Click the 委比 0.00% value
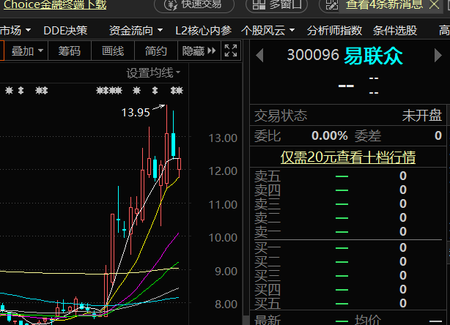The height and width of the screenshot is (325, 450). [329, 135]
